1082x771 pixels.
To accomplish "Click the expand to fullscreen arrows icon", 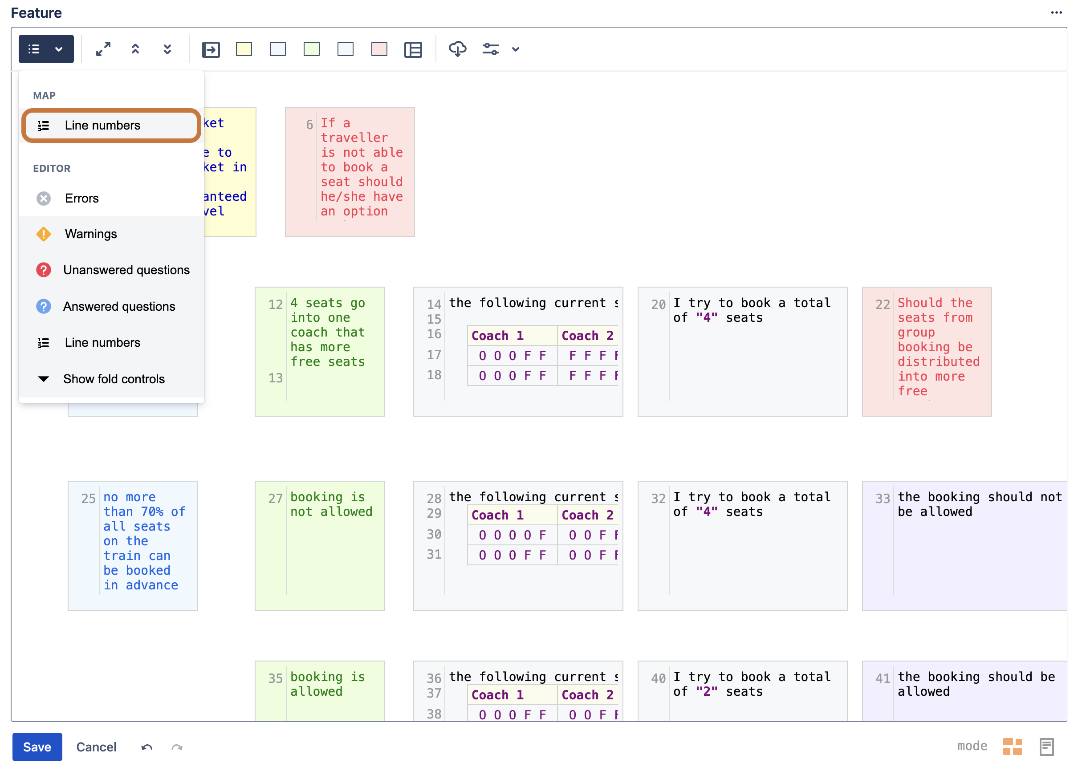I will [103, 49].
